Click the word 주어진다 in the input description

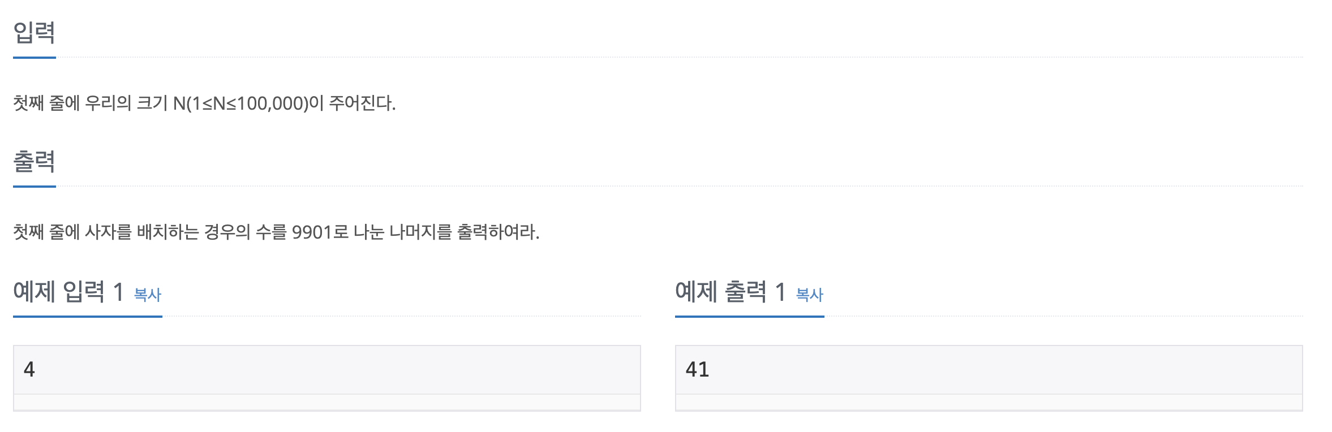(360, 103)
